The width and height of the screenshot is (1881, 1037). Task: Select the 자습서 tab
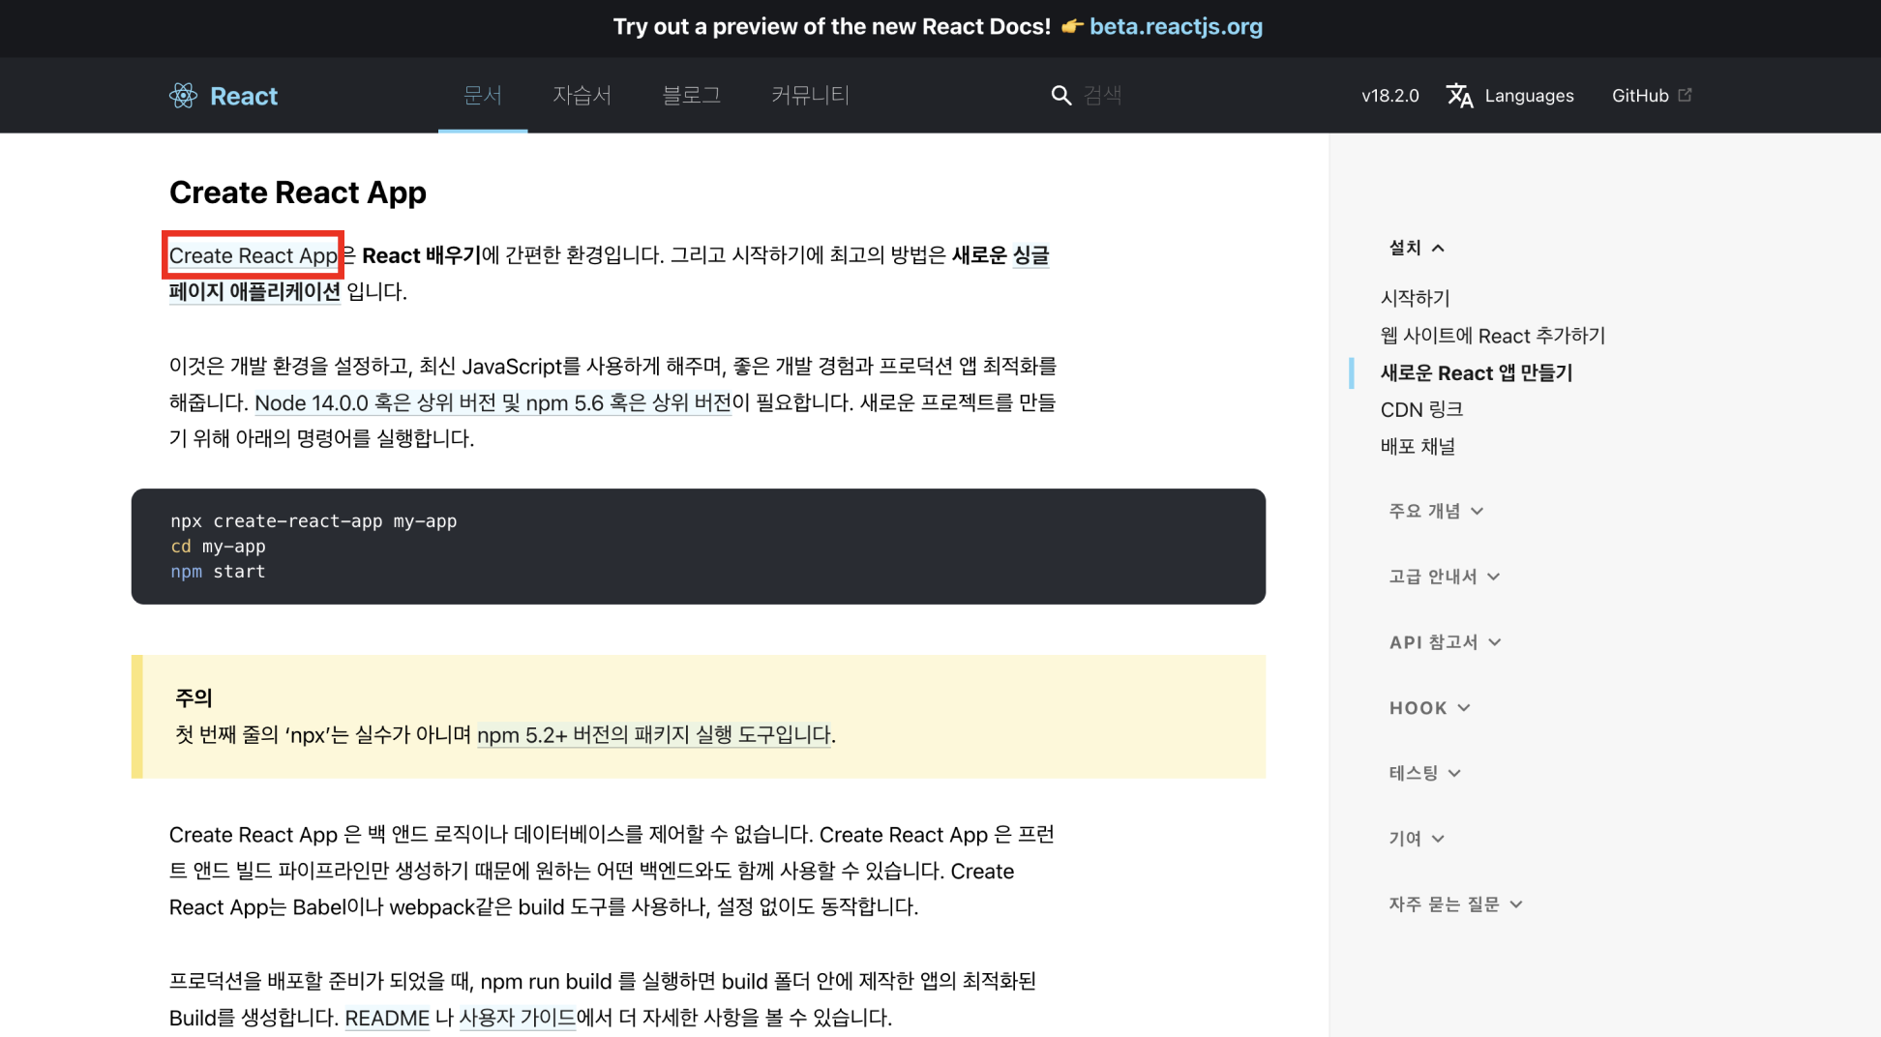(x=582, y=95)
